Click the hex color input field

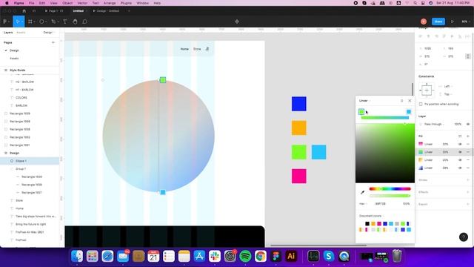pyautogui.click(x=381, y=204)
